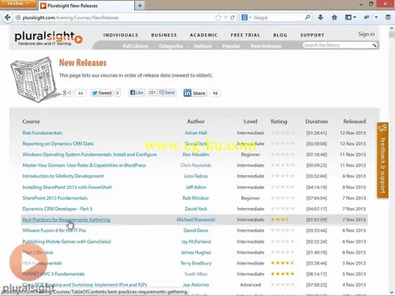Bookmark page with the star icon
This screenshot has height=296, width=395.
coord(218,18)
